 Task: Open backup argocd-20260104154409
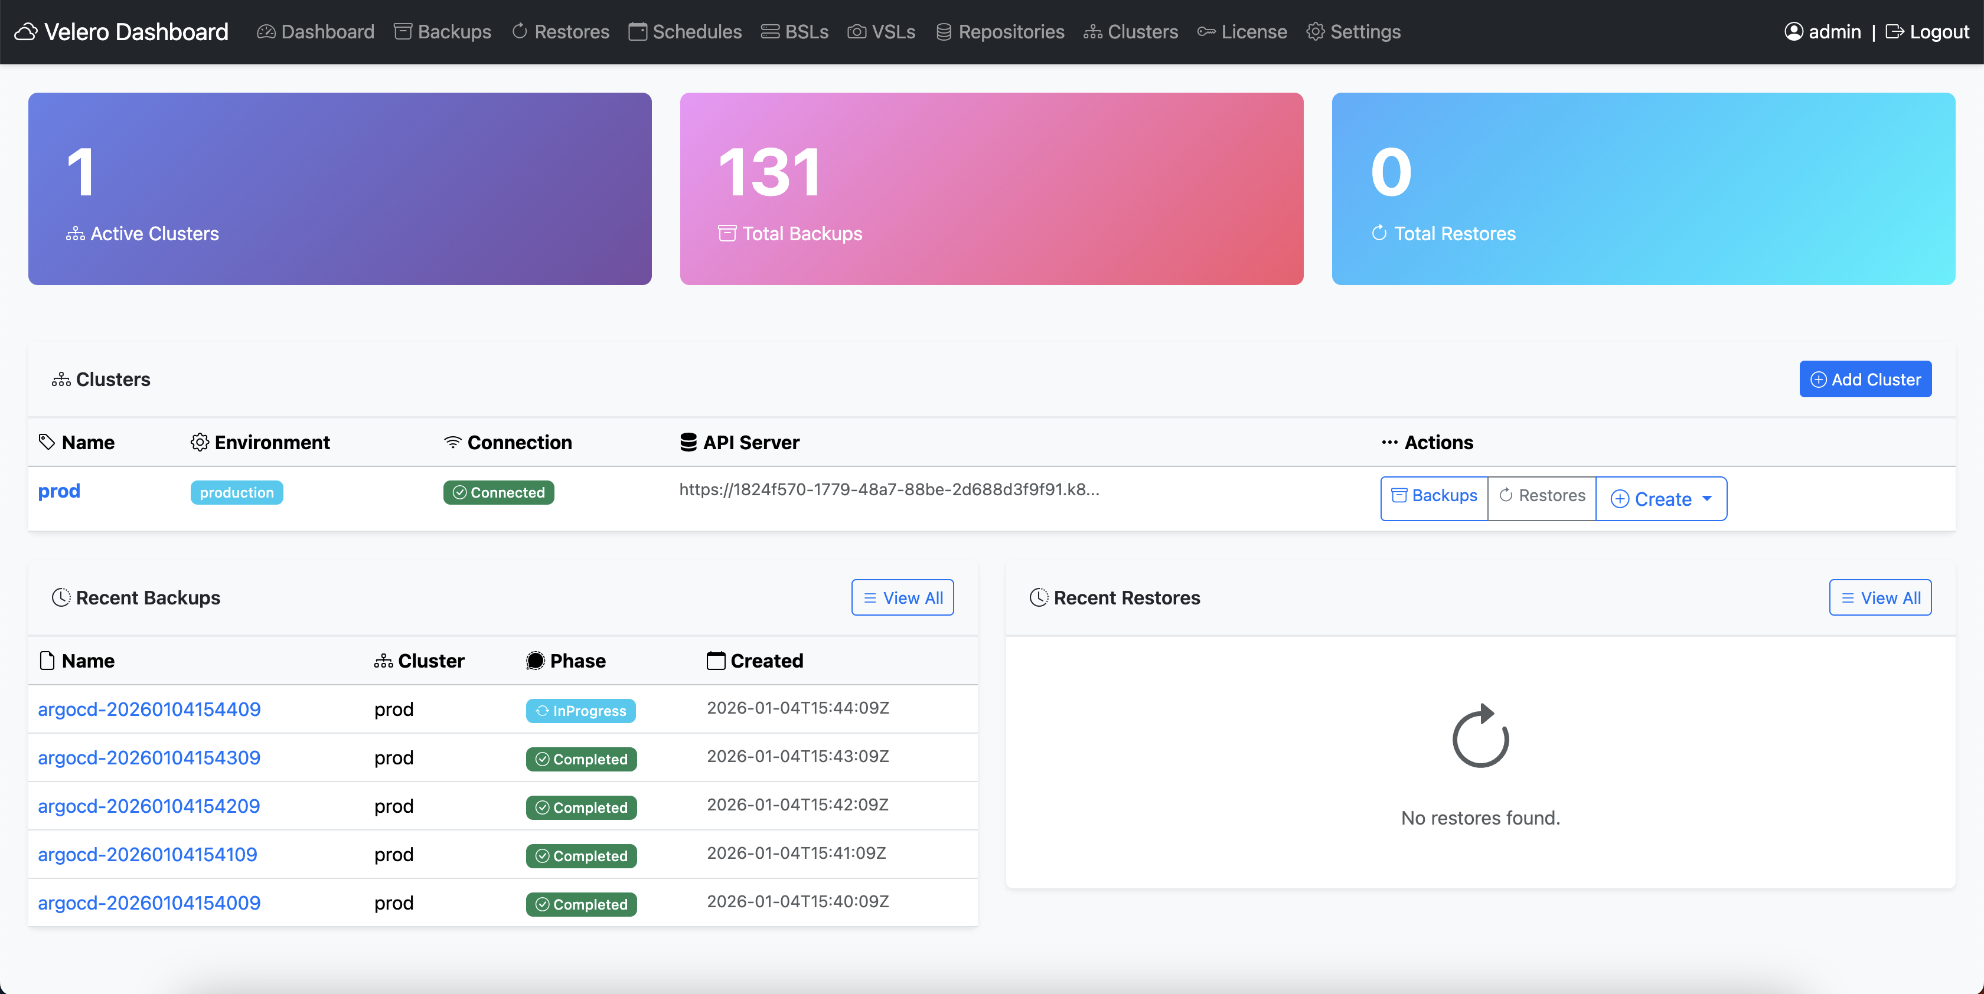(x=149, y=709)
